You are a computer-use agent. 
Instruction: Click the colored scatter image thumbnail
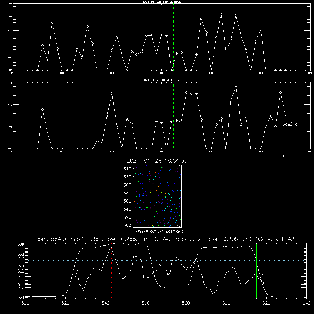[157, 196]
